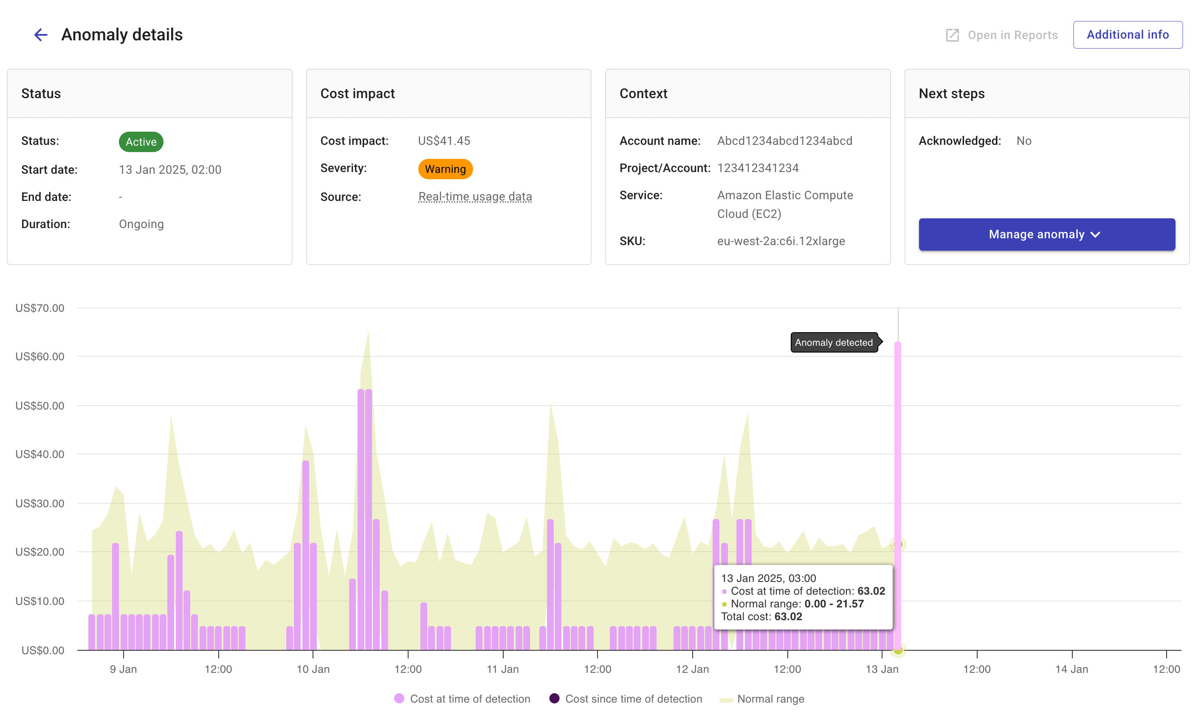Click the US$50.00 y-axis label
The image size is (1201, 717).
39,405
